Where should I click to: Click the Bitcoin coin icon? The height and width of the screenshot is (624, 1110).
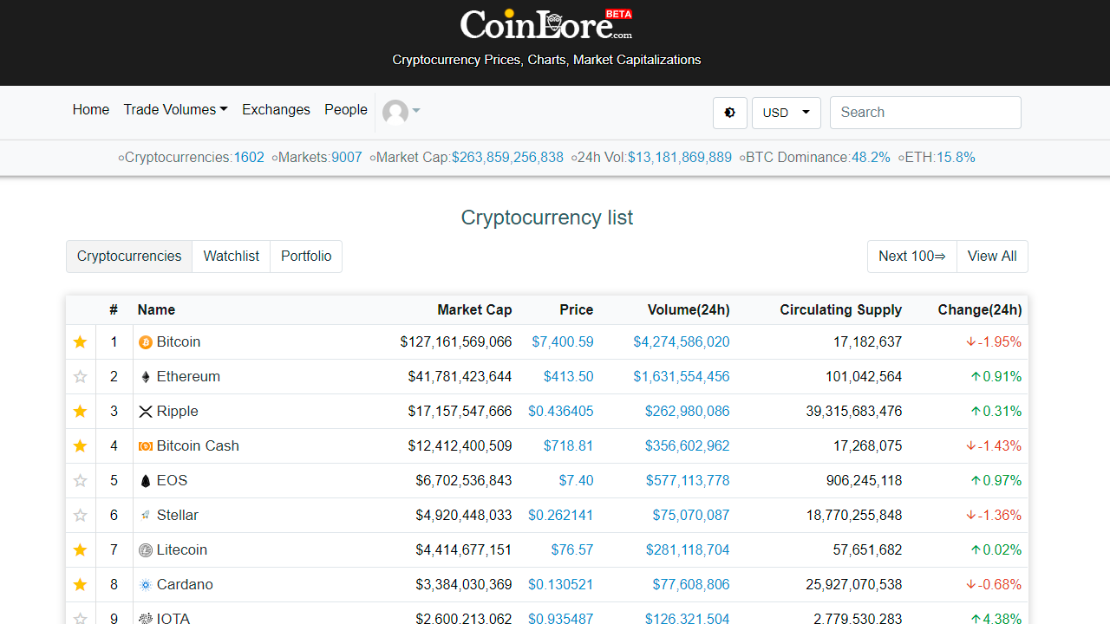(146, 342)
